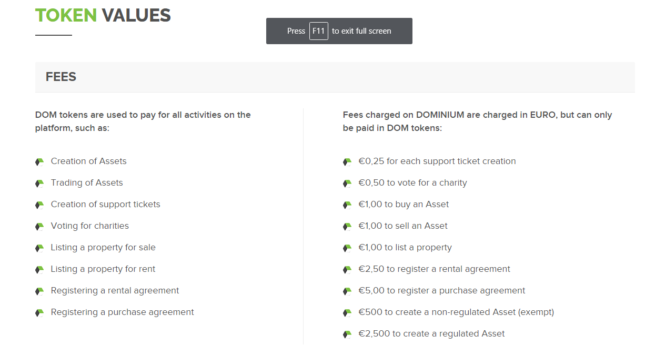Viewport: 645px width, 356px height.
Task: Select the bullet icon by the €0,50 charity vote fee
Action: (347, 184)
